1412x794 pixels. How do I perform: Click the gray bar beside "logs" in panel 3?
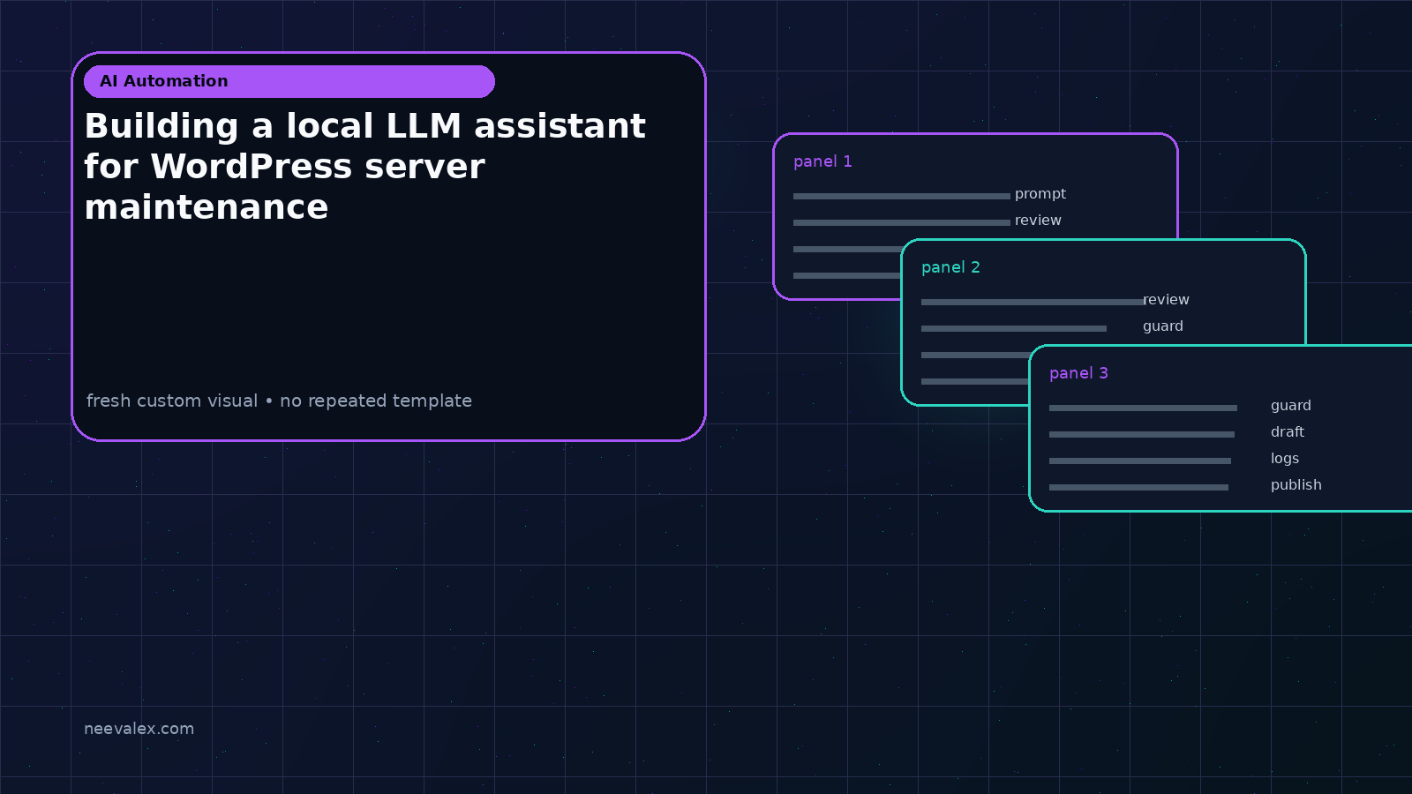pyautogui.click(x=1140, y=461)
